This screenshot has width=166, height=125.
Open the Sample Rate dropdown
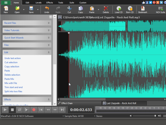73,116
